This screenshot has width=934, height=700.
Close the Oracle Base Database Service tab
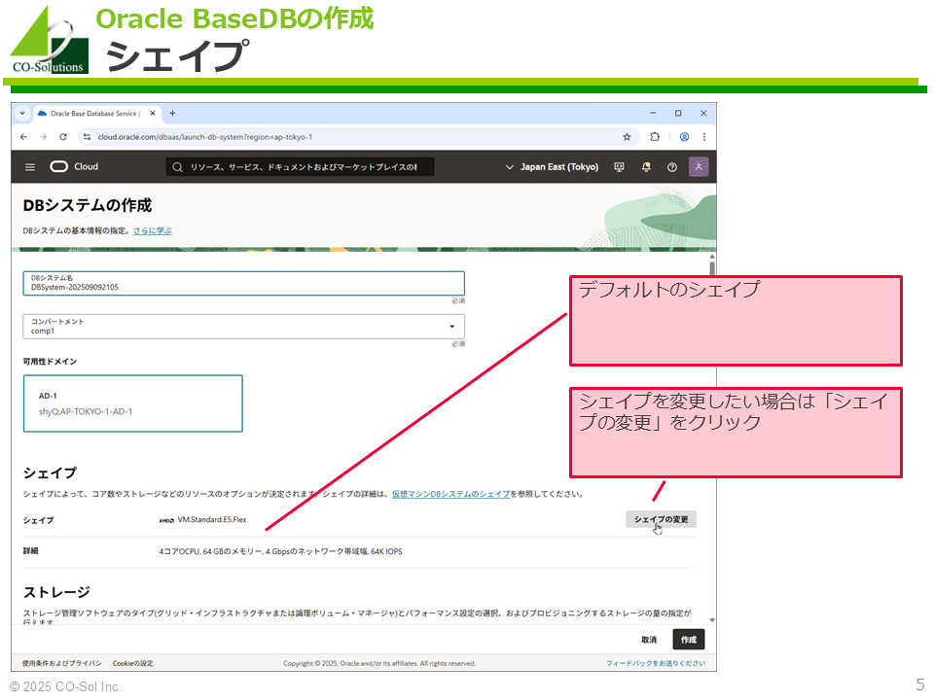[x=153, y=113]
